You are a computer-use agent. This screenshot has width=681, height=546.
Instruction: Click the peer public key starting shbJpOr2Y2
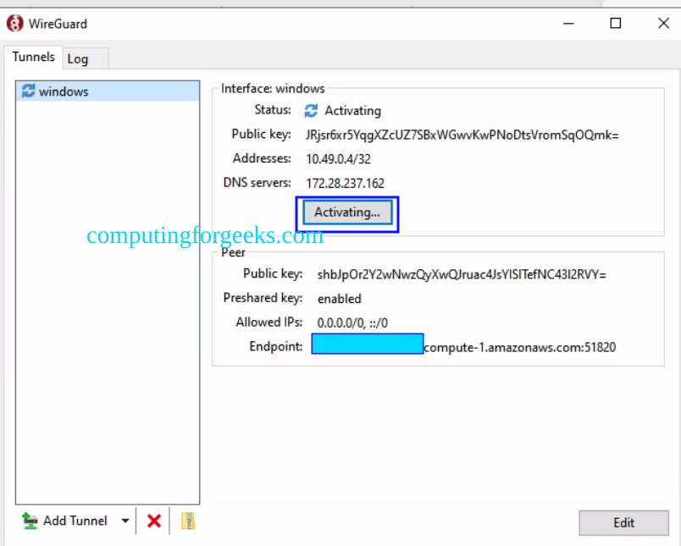(x=462, y=274)
